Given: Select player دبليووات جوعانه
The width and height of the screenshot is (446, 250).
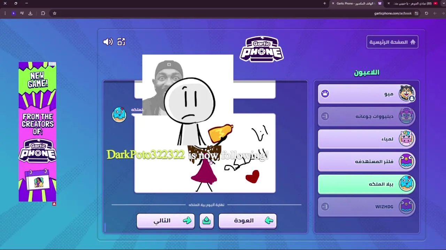Looking at the screenshot, I should tap(367, 116).
